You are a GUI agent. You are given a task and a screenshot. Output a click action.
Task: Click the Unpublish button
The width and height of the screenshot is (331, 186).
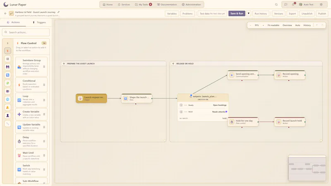coord(307,14)
